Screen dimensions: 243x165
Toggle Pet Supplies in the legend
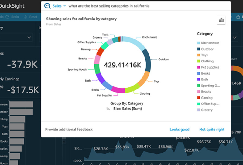[x=210, y=67]
